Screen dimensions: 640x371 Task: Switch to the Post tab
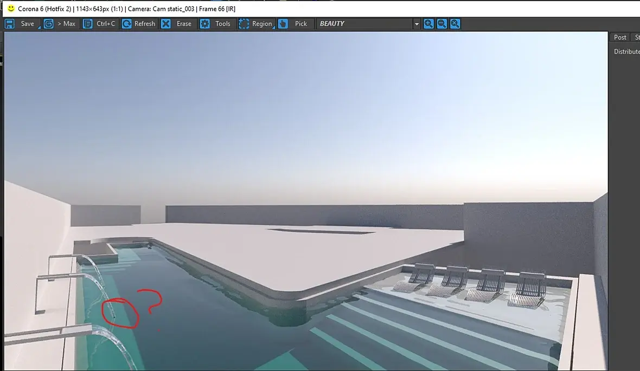click(619, 37)
